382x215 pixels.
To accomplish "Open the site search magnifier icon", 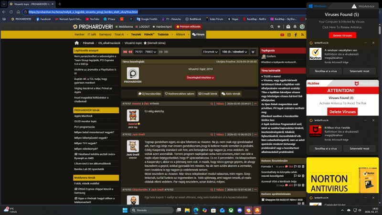I will pos(272,27).
